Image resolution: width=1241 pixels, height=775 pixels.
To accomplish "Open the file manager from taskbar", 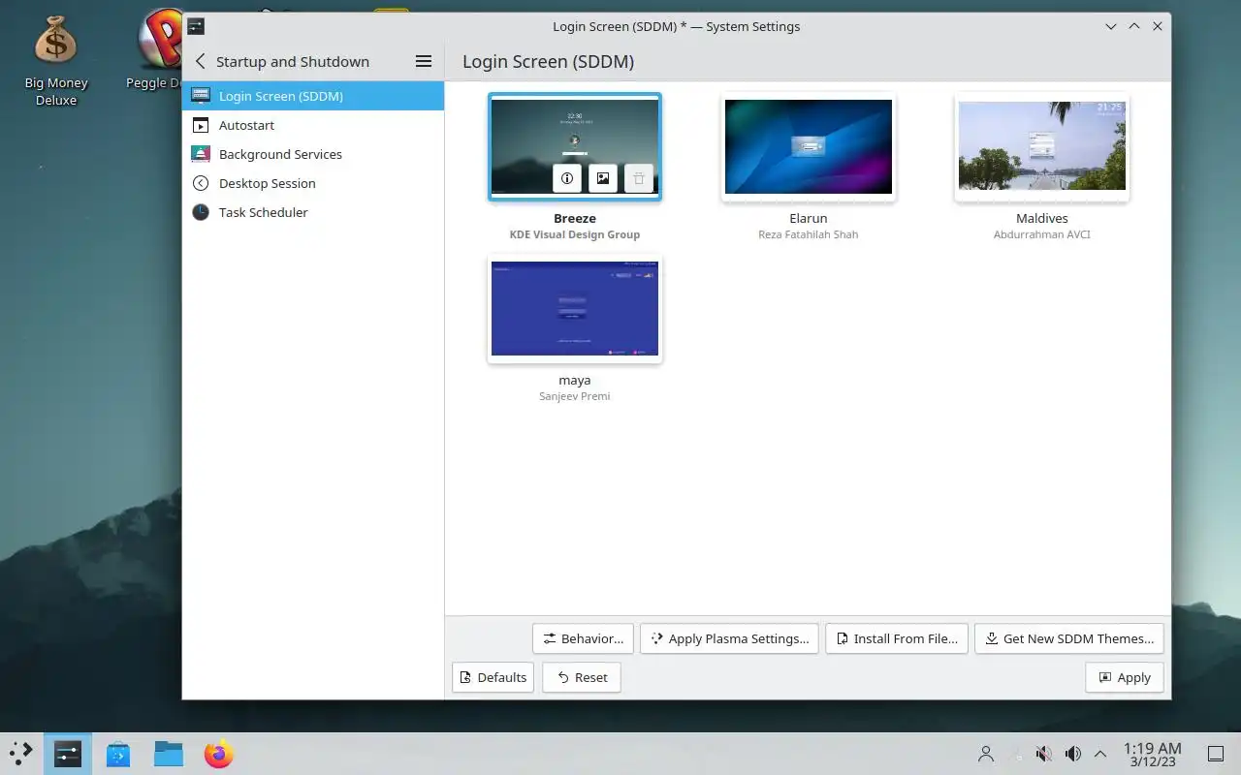I will tap(169, 753).
